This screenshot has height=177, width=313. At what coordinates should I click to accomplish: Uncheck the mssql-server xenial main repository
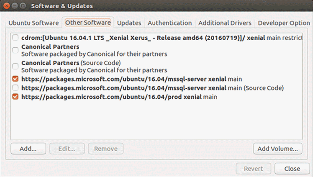pos(15,79)
